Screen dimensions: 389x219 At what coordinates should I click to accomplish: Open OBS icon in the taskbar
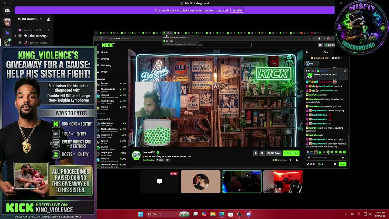point(240,214)
